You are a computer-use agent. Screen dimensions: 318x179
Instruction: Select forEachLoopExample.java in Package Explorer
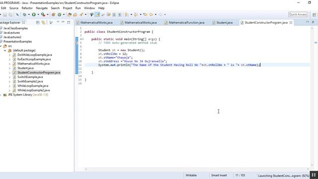pos(34,59)
